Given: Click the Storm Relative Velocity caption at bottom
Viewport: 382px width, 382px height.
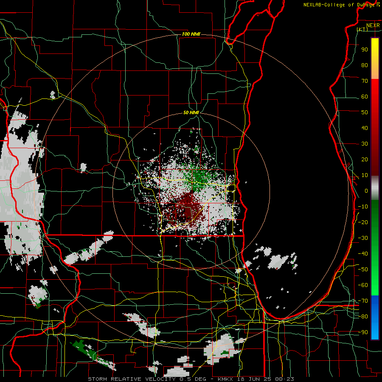Looking at the screenshot, I should [x=191, y=379].
